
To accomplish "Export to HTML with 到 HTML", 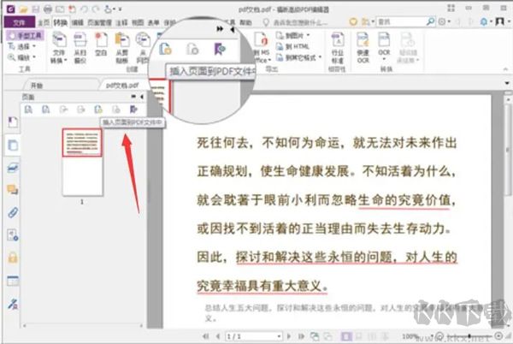I will (x=292, y=46).
